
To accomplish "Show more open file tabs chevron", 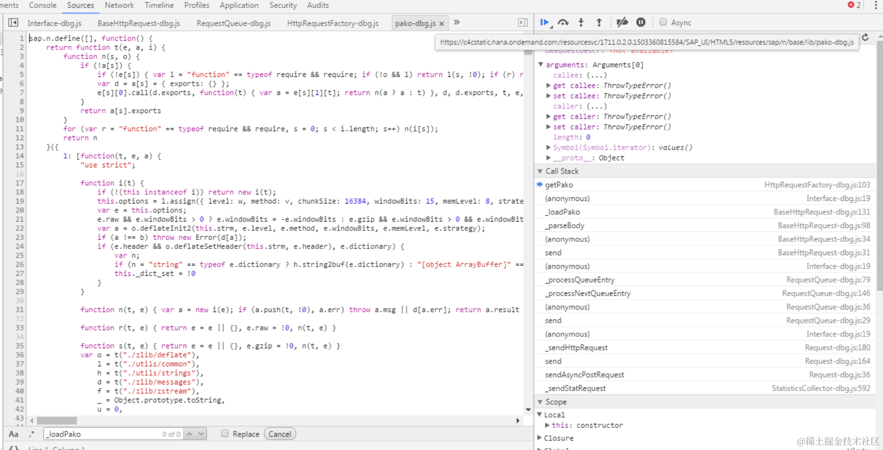I will tap(457, 22).
